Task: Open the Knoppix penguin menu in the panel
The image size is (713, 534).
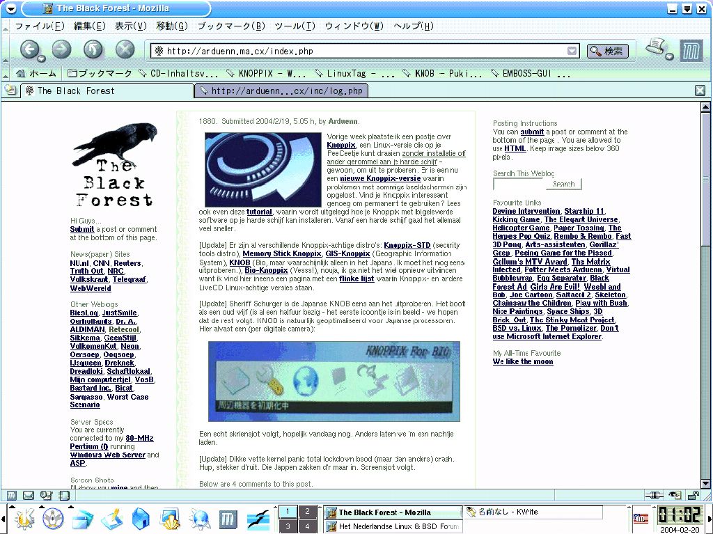Action: click(x=53, y=519)
